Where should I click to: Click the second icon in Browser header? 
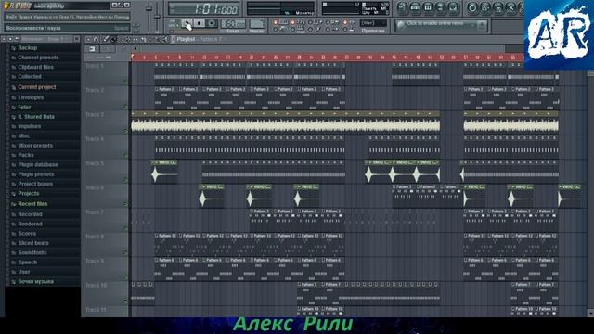click(10, 39)
